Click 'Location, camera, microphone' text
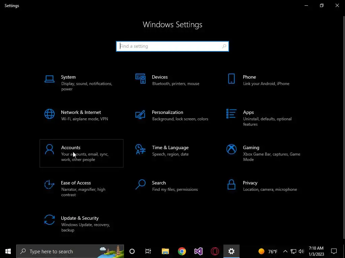This screenshot has width=345, height=258. (270, 189)
